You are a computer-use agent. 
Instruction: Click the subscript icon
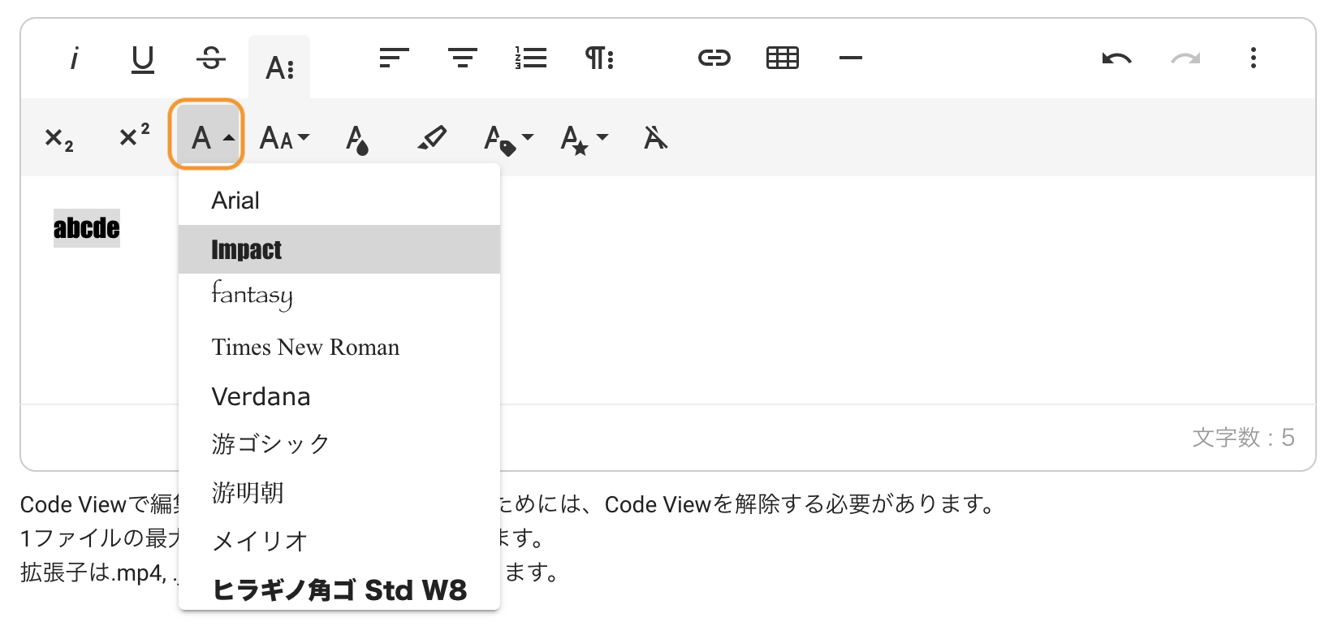click(x=58, y=139)
